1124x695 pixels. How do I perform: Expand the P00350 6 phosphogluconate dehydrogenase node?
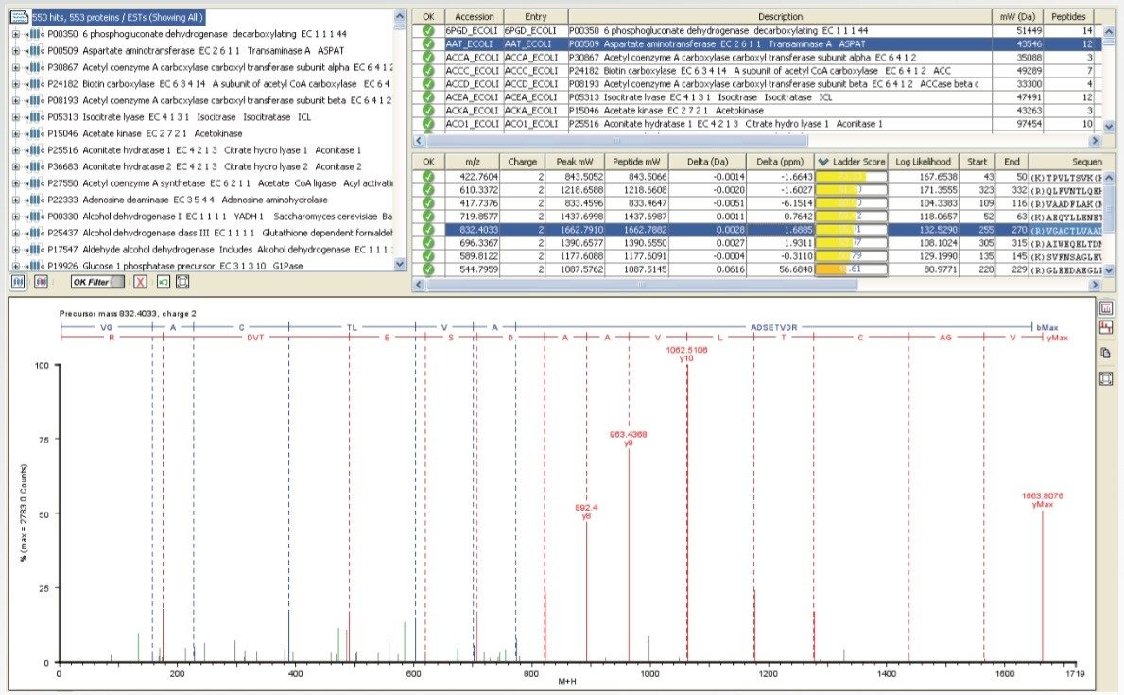pos(16,34)
